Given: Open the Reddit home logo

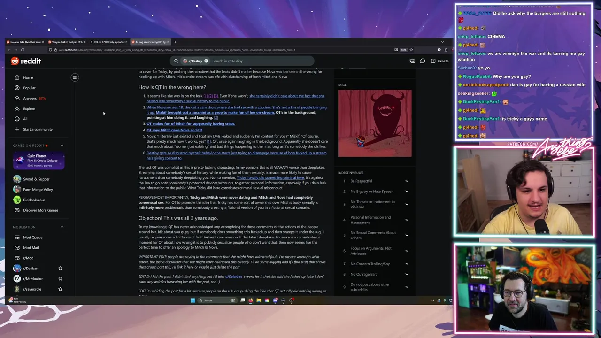Looking at the screenshot, I should pos(26,61).
